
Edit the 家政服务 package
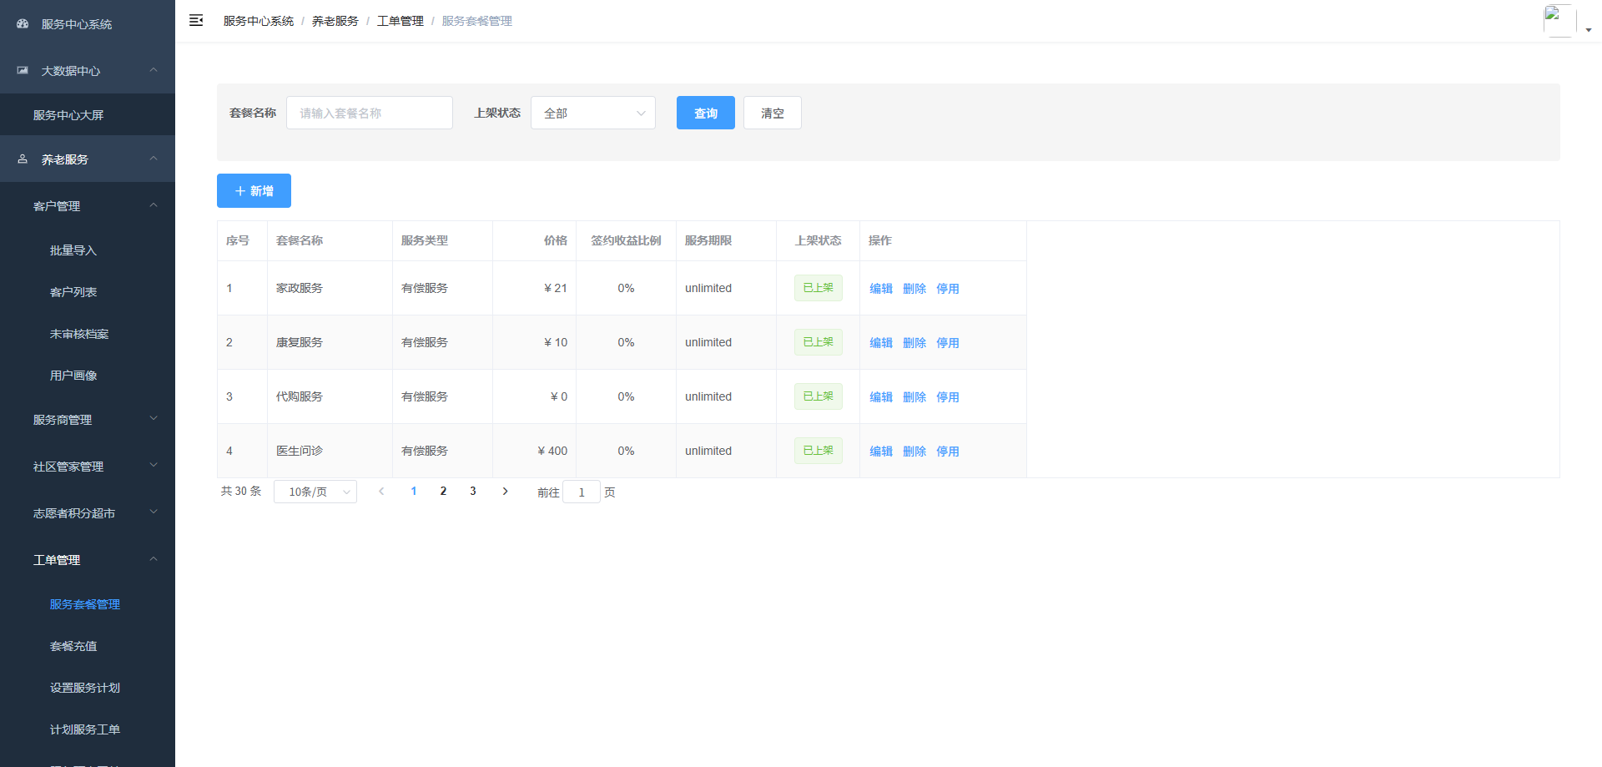pyautogui.click(x=881, y=288)
